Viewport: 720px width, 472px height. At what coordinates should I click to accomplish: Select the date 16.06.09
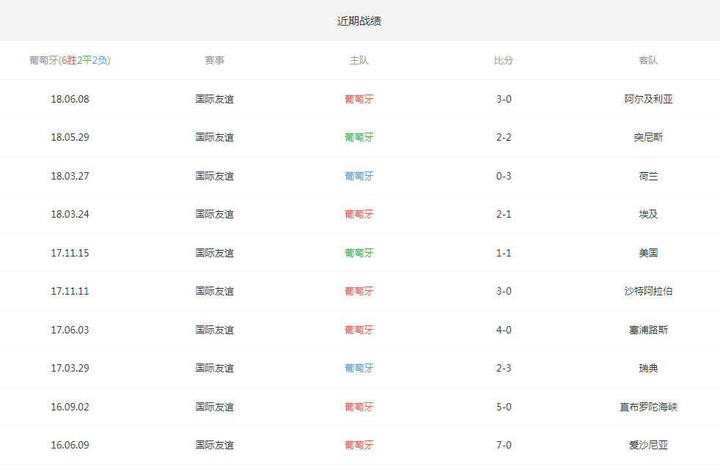click(70, 445)
